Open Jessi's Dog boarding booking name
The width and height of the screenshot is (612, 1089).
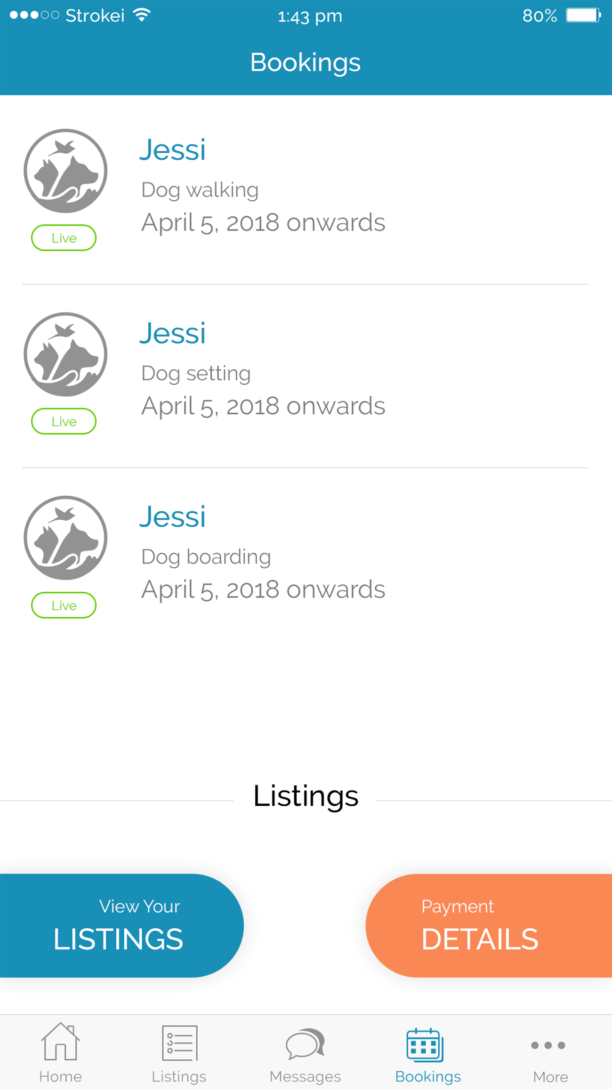coord(173,516)
